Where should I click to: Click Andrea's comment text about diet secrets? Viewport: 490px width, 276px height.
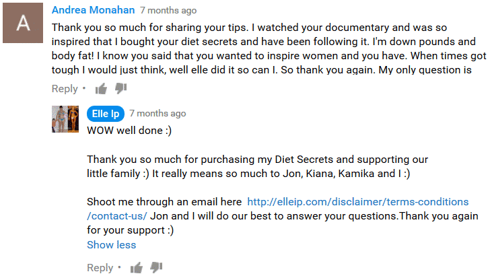pyautogui.click(x=269, y=48)
